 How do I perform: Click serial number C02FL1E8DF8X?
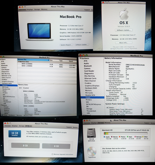(76, 36)
